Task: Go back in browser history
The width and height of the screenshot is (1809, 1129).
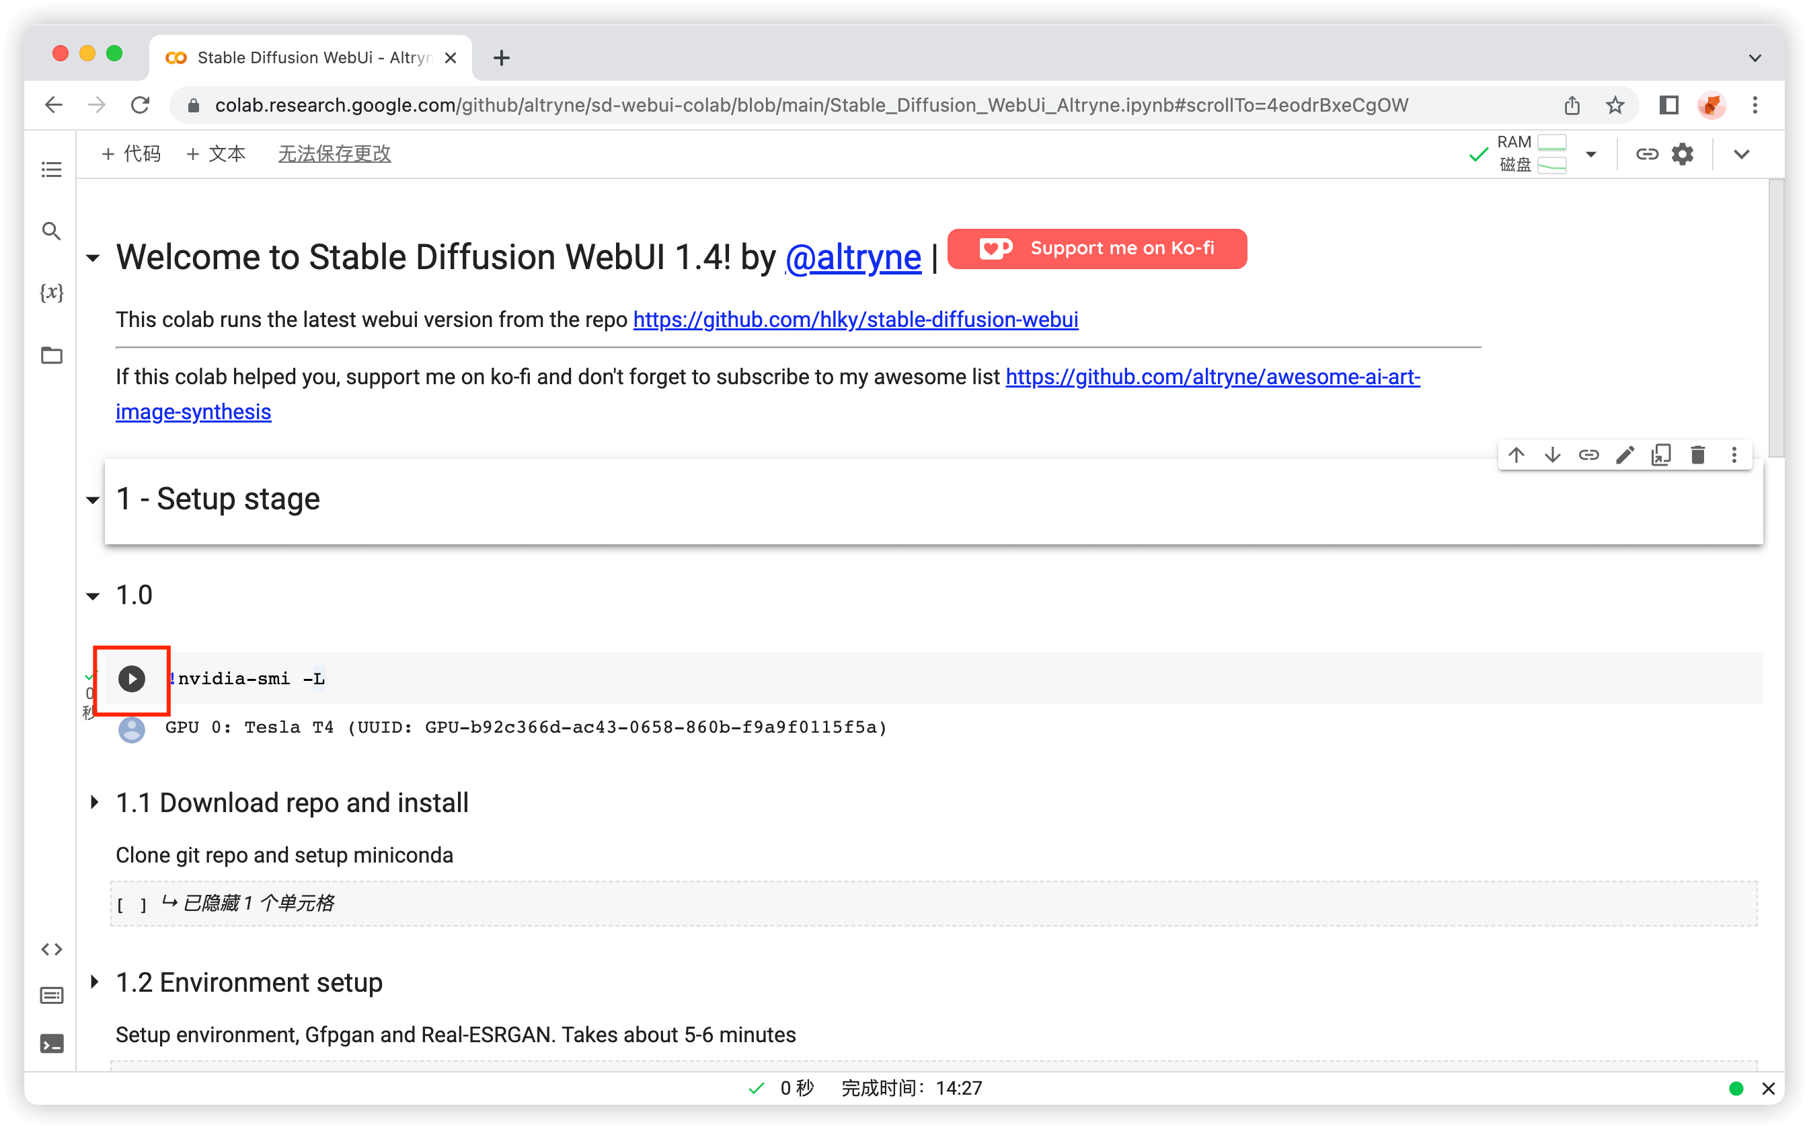Action: click(x=53, y=104)
